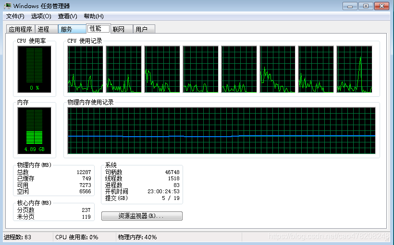
Task: Switch to the 用户 tab
Action: click(144, 29)
